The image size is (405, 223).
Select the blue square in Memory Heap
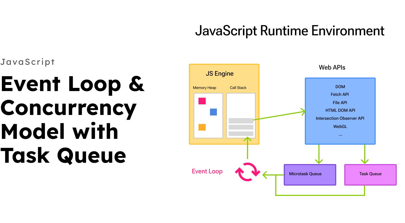(214, 112)
